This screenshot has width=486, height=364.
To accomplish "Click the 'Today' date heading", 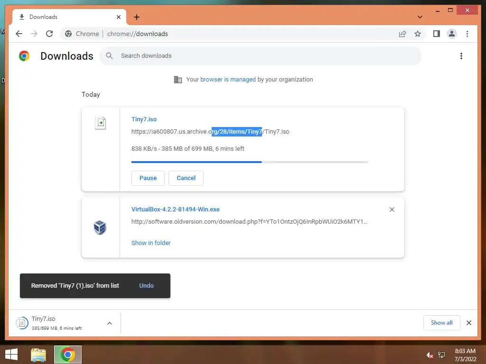I will 91,94.
